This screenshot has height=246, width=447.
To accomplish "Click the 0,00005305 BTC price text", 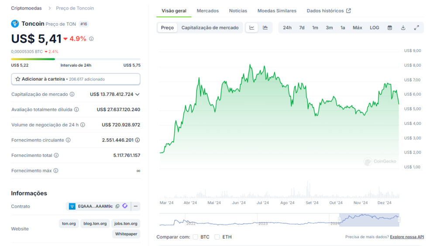I will [27, 51].
